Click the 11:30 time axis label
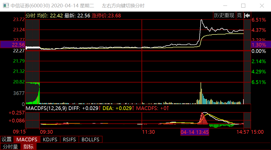271x150 pixels. pyautogui.click(x=148, y=132)
